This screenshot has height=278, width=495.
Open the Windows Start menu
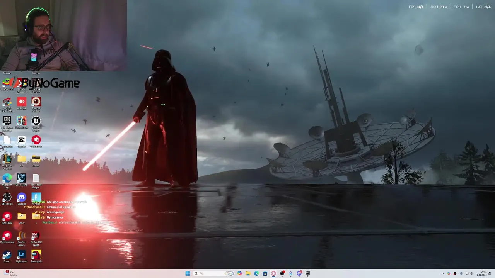coord(188,273)
